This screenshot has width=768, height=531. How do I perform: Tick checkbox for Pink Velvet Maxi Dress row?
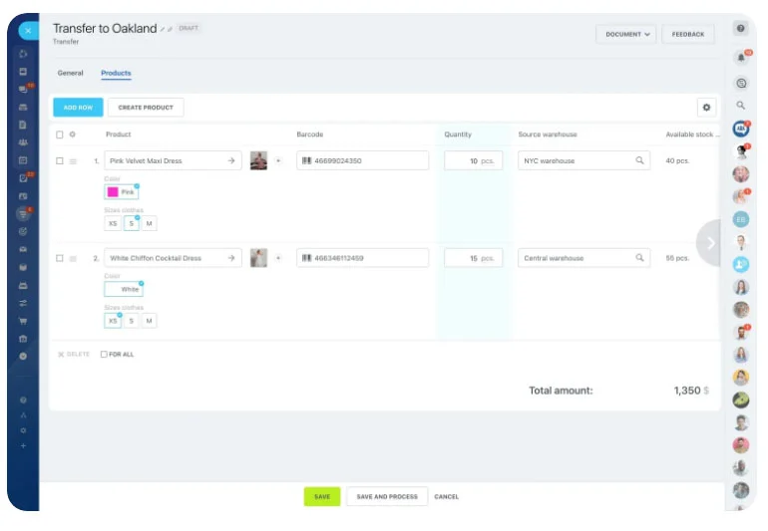[x=60, y=160]
